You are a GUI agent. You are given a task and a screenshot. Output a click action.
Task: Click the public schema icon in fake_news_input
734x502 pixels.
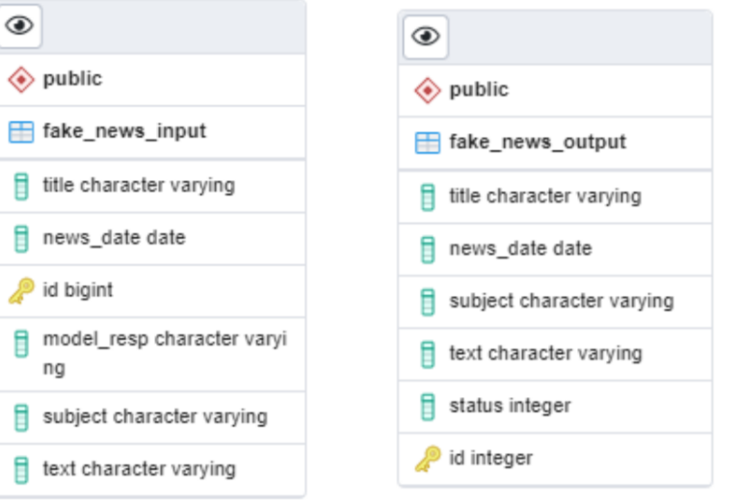pyautogui.click(x=21, y=80)
